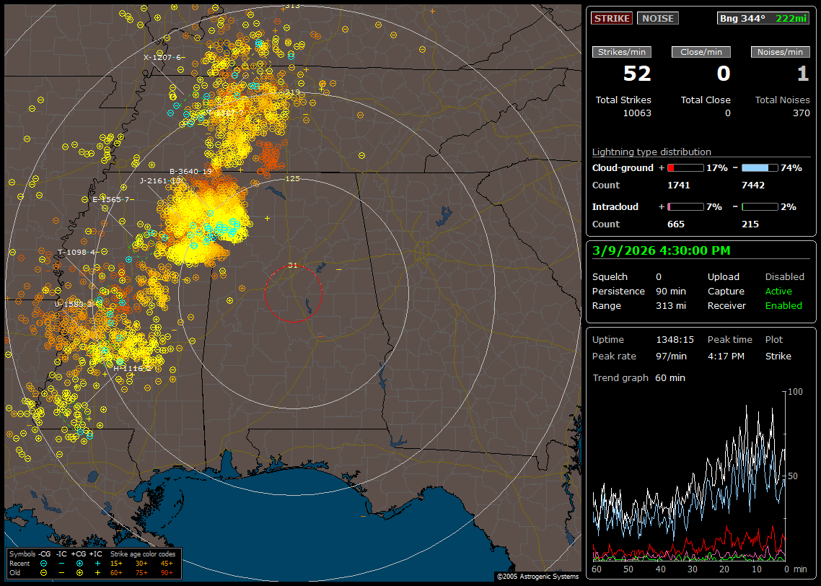Click storm cell label B-3640-19
Image resolution: width=821 pixels, height=586 pixels.
(x=190, y=171)
